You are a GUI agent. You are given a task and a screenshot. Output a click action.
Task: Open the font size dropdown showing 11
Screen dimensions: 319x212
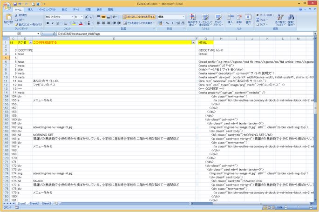tap(82, 17)
